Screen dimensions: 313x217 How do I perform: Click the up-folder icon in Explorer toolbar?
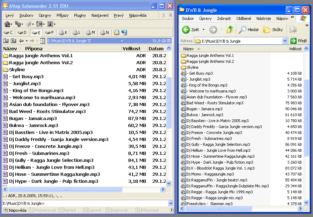tap(230, 30)
